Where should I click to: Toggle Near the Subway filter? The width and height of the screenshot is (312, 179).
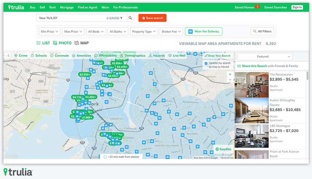(x=203, y=31)
